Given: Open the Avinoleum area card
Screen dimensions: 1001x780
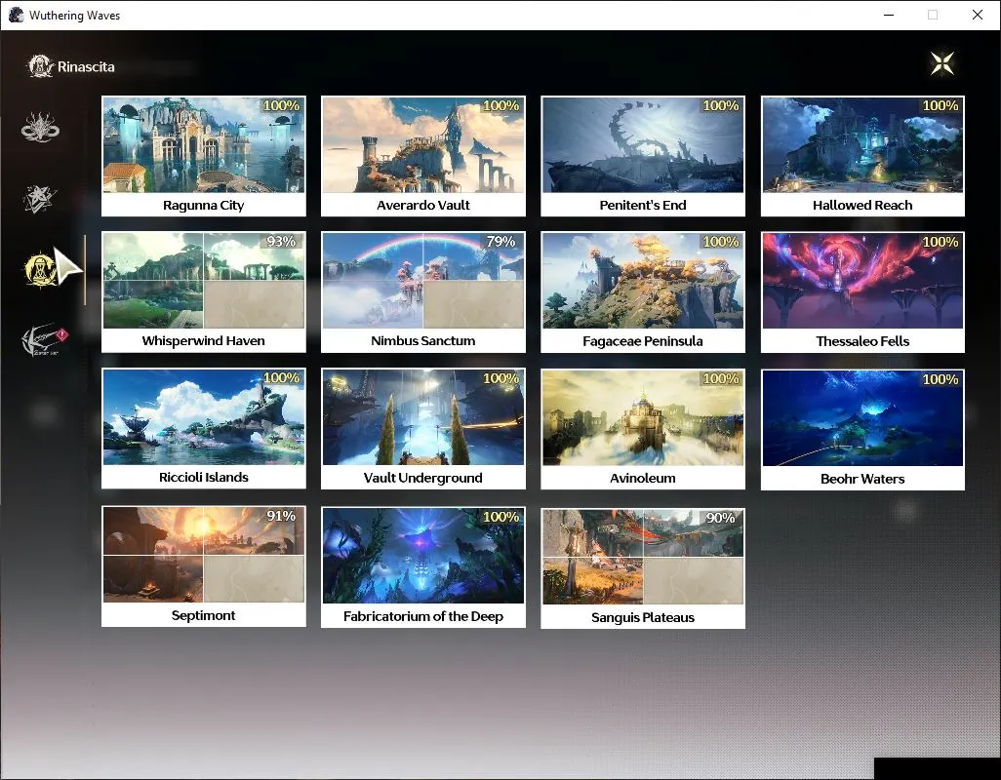Looking at the screenshot, I should (643, 429).
